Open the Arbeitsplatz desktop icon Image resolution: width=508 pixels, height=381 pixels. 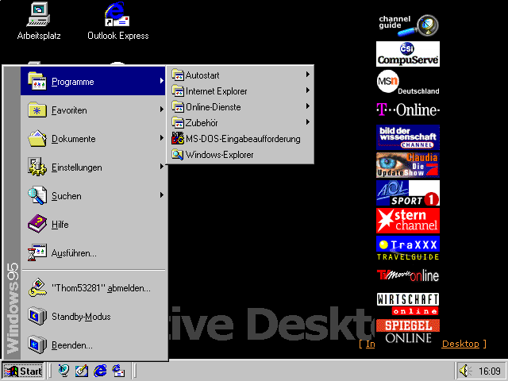coord(38,14)
